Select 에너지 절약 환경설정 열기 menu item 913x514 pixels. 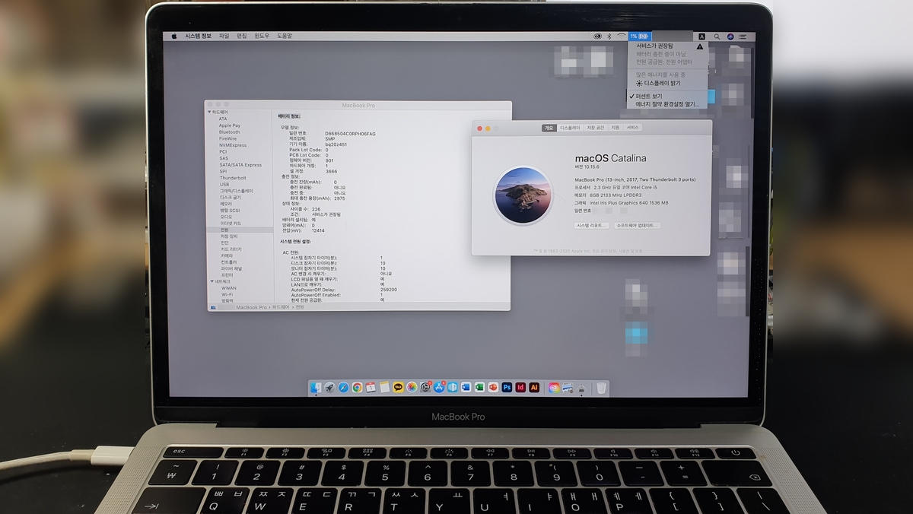[x=667, y=104]
